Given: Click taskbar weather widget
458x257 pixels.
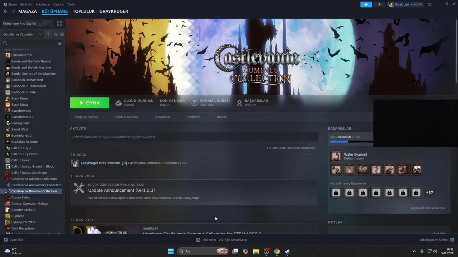Looking at the screenshot, I should coord(13,251).
